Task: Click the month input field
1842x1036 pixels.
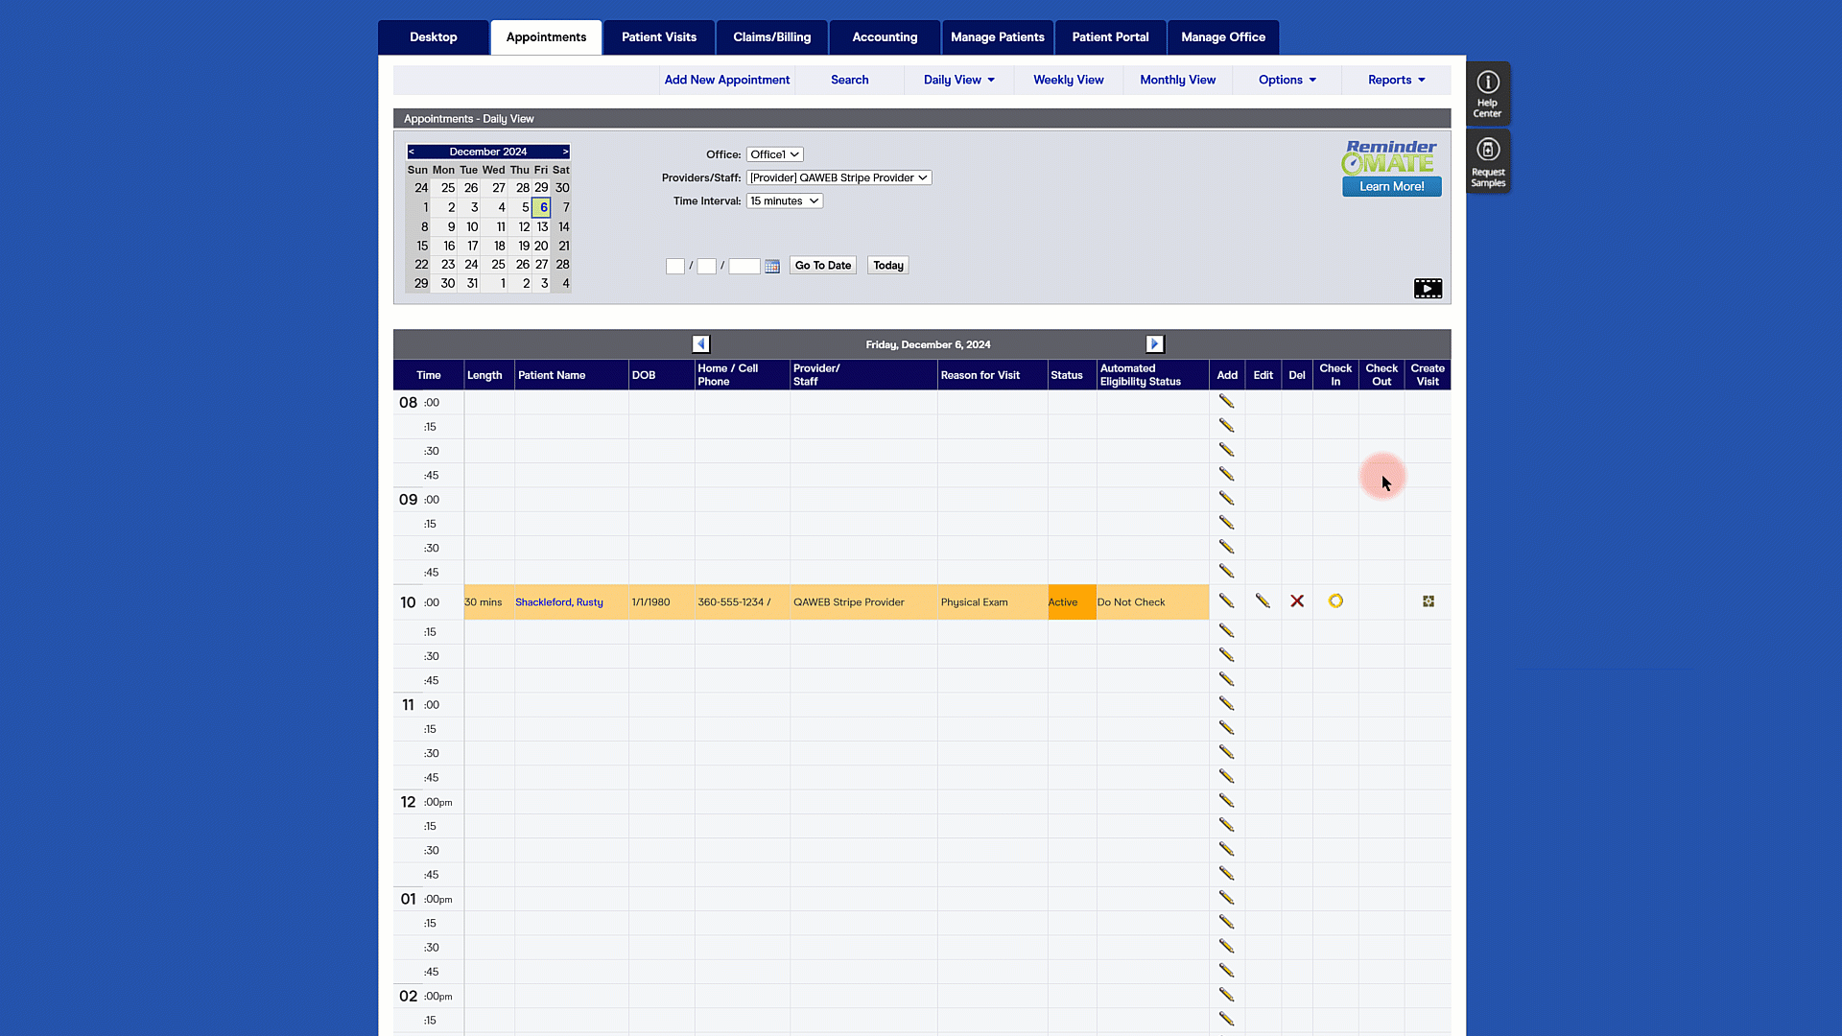Action: [x=675, y=267]
